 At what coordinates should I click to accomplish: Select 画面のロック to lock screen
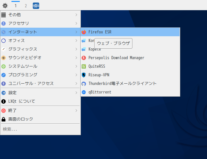click(40, 119)
